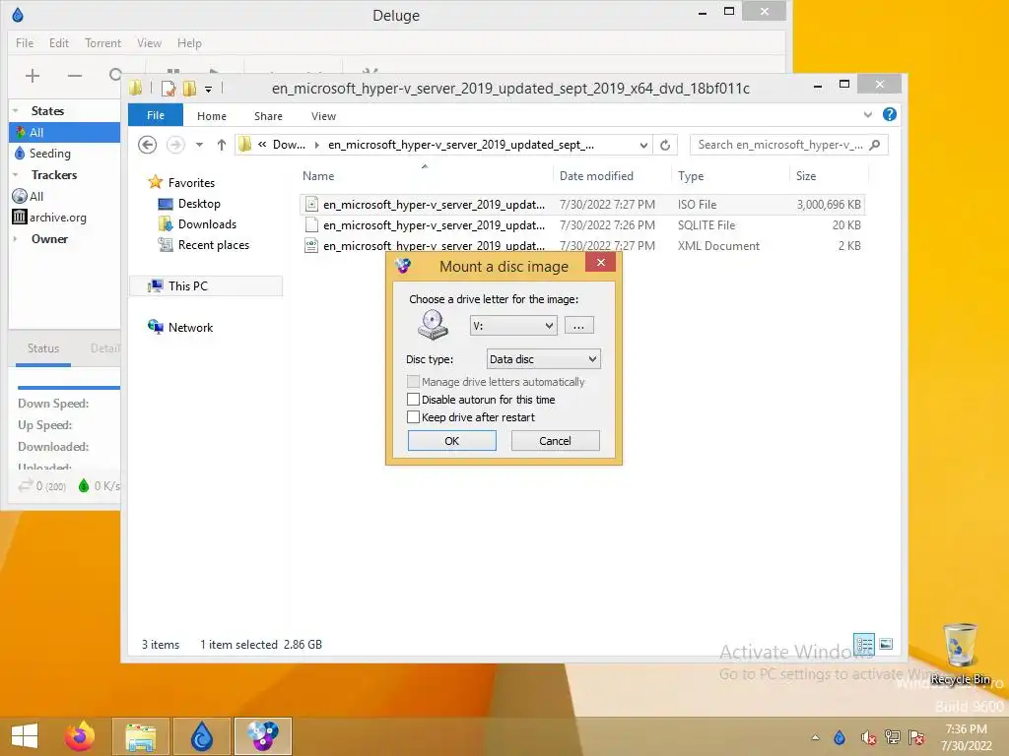Screen dimensions: 1009x756
Task: Collapse the Trackers section in Deluge sidebar
Action: (16, 175)
